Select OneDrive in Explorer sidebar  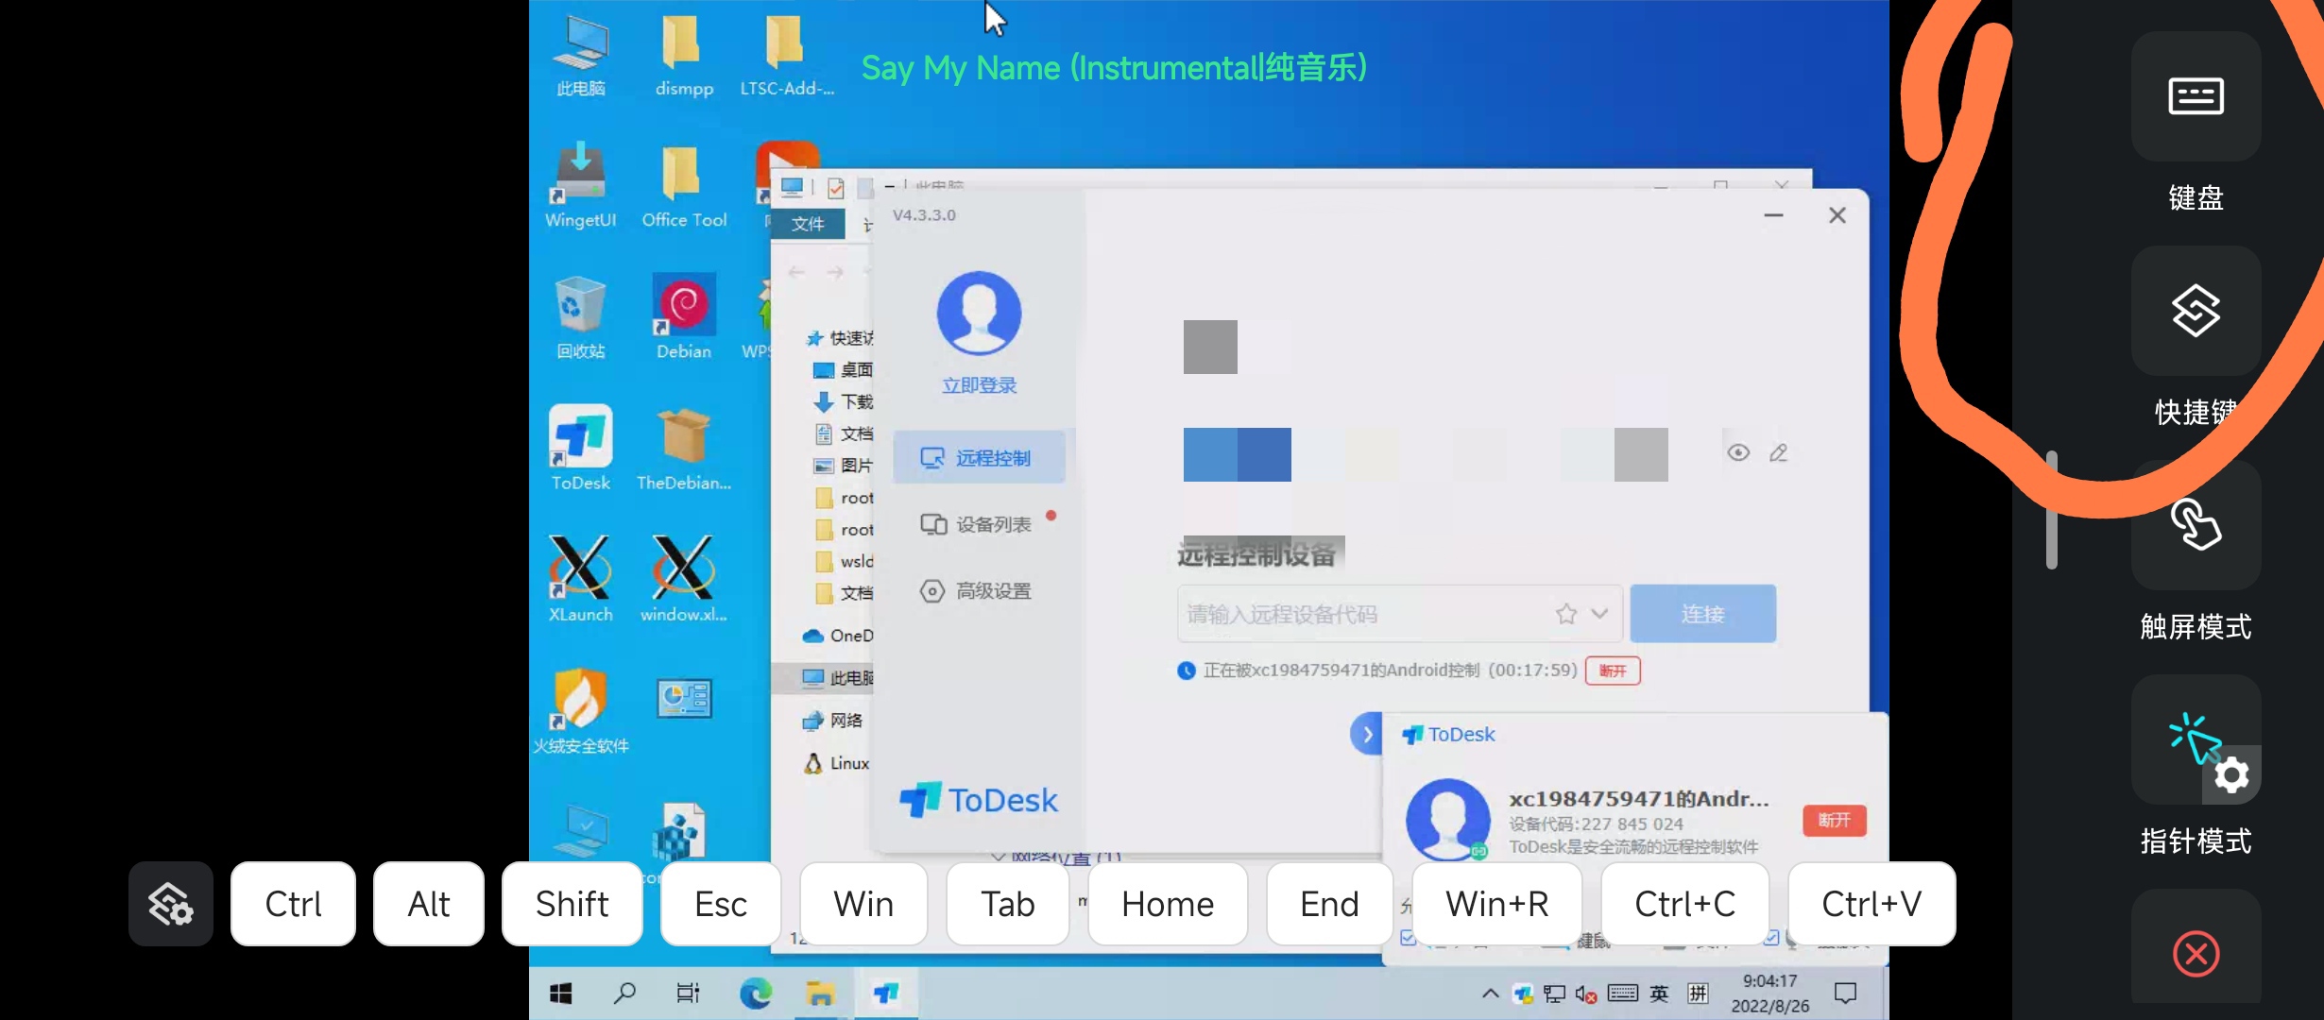(838, 636)
